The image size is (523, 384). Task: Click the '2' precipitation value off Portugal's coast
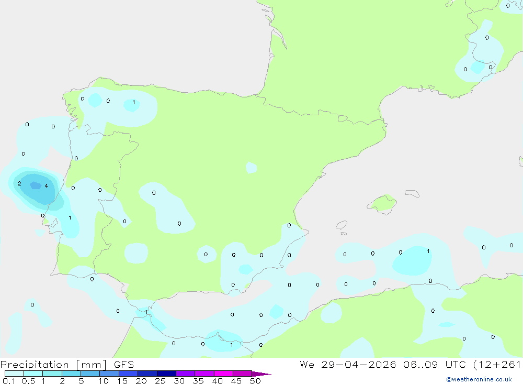click(19, 183)
